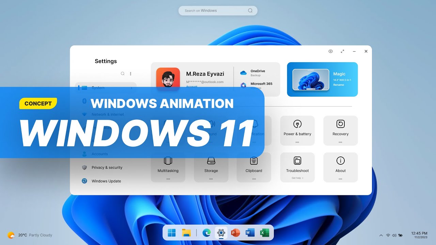Select Windows Update in sidebar

106,181
